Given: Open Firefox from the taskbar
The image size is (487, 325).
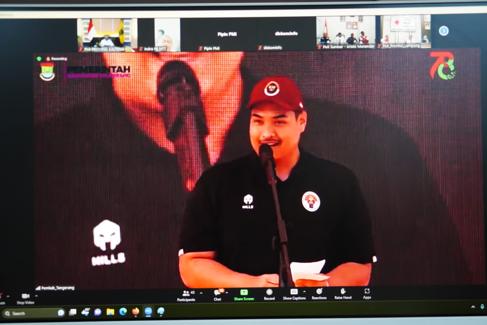Looking at the screenshot, I should click(135, 312).
